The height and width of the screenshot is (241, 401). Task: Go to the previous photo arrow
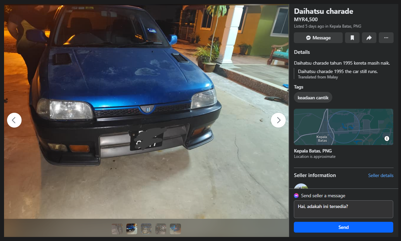[14, 120]
